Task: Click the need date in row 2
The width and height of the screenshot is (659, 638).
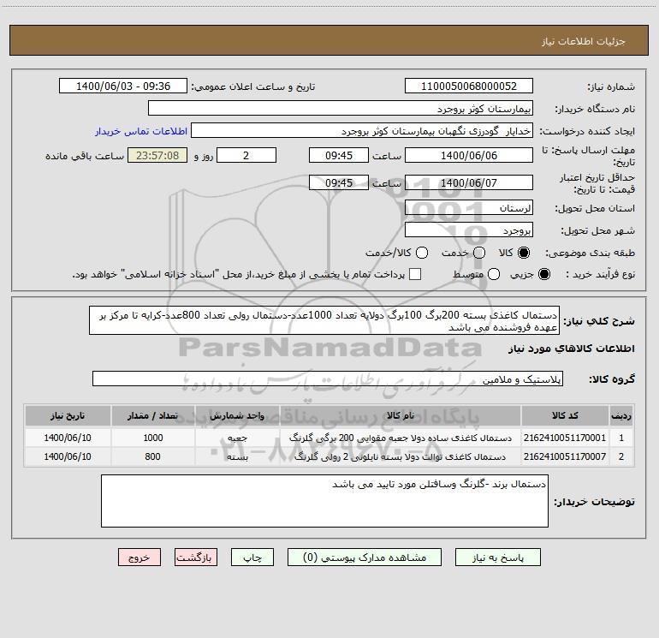Action: pos(68,456)
